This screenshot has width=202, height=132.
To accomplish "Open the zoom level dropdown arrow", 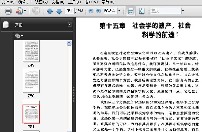I will pyautogui.click(x=119, y=11).
